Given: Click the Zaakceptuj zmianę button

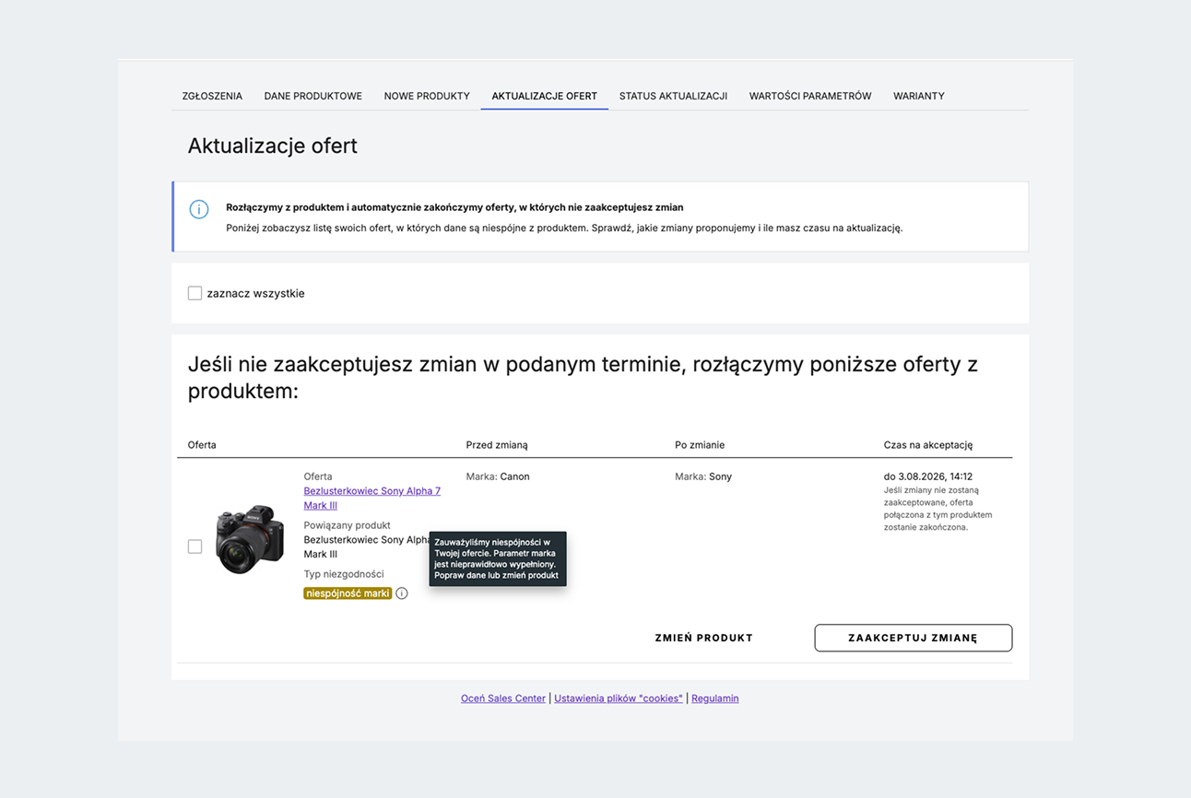Looking at the screenshot, I should click(913, 638).
